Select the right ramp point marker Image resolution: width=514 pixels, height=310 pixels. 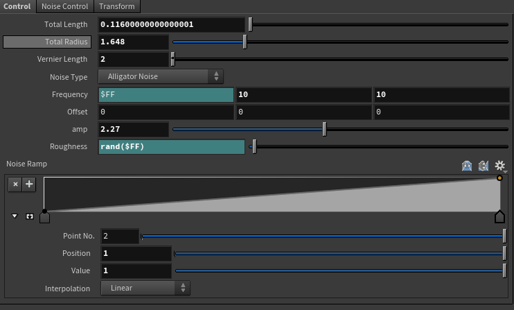[499, 216]
